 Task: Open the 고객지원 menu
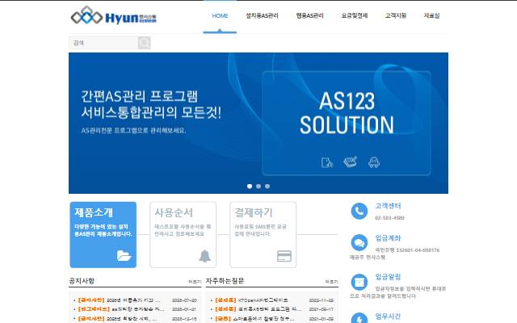[x=396, y=15]
